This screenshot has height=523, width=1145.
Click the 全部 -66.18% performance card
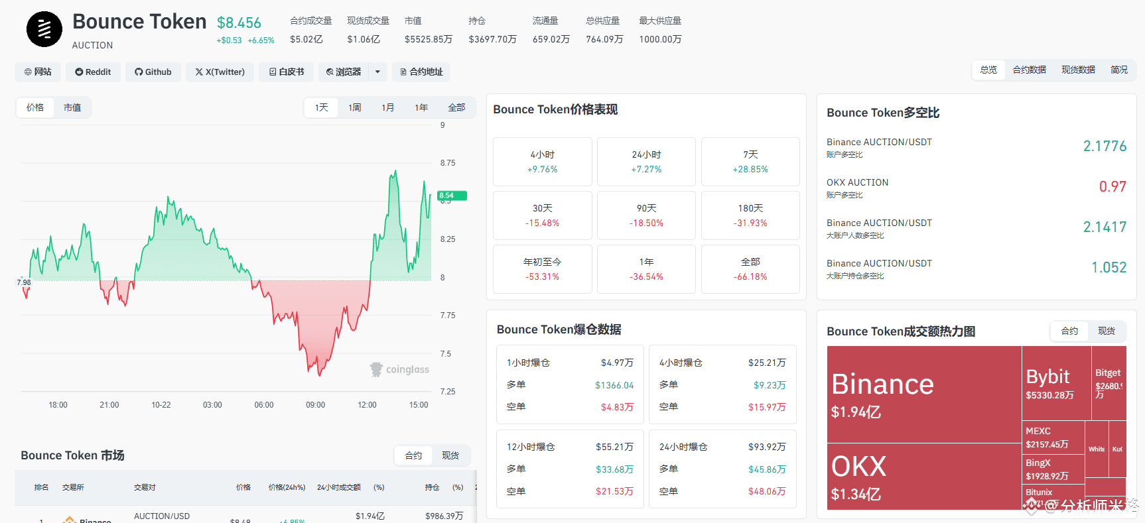pos(750,269)
